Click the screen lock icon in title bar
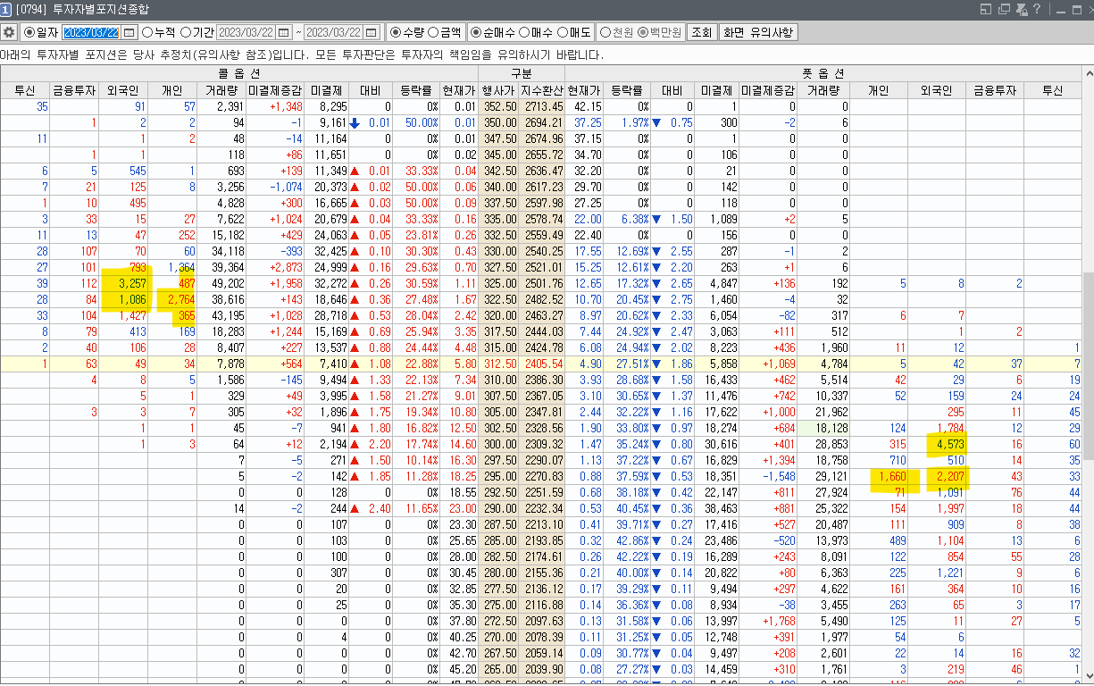1094x686 pixels. (1020, 10)
